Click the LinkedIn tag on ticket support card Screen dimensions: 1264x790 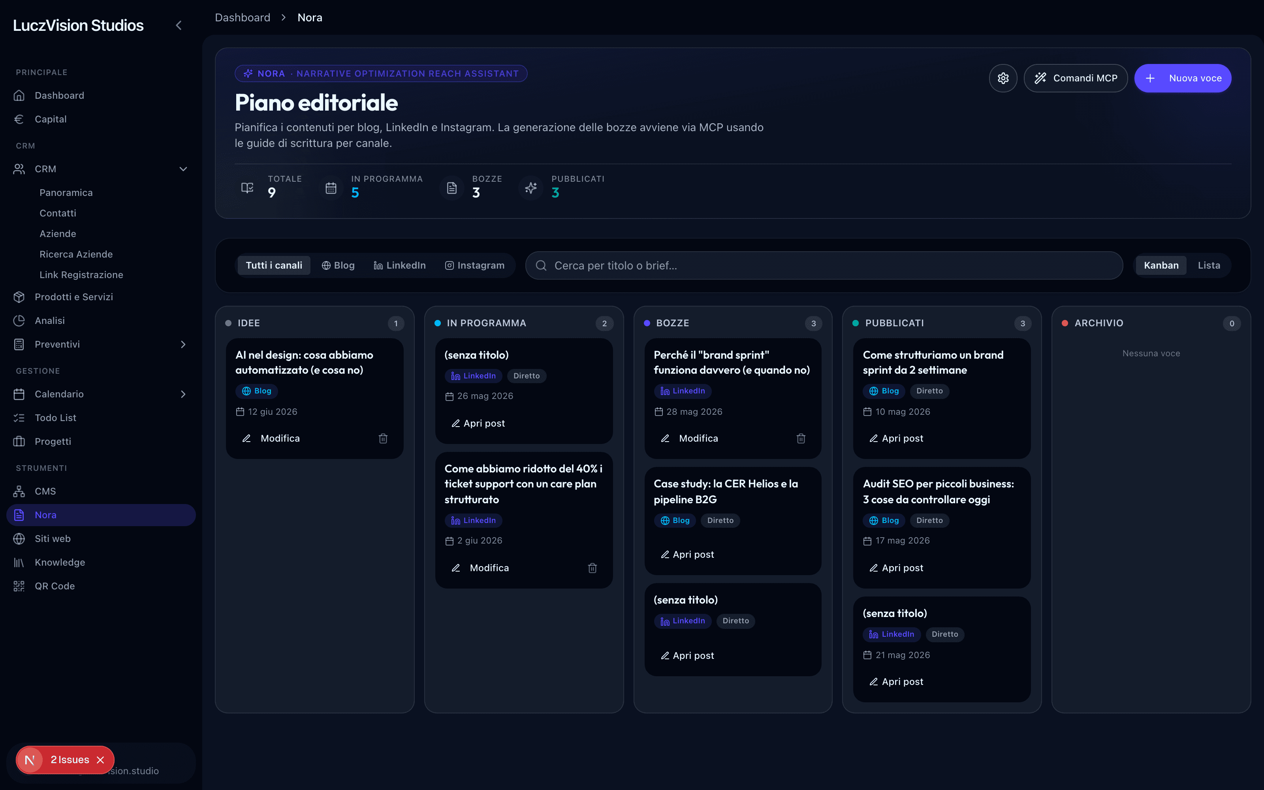pos(473,520)
